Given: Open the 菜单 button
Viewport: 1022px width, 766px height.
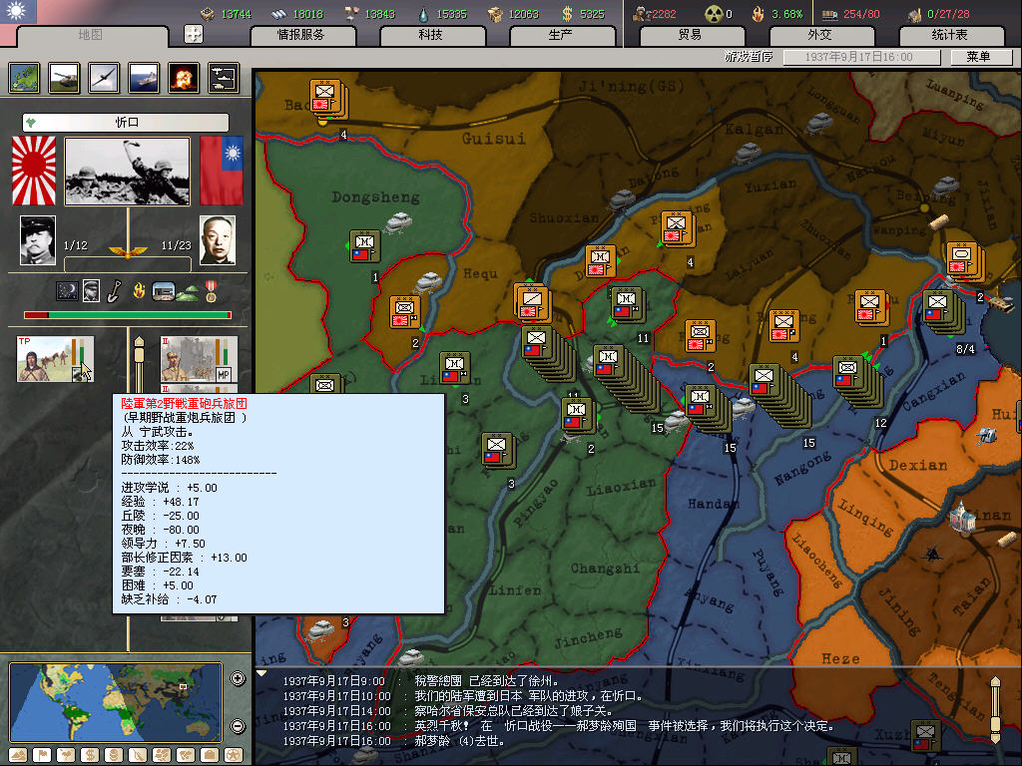Looking at the screenshot, I should tap(980, 57).
